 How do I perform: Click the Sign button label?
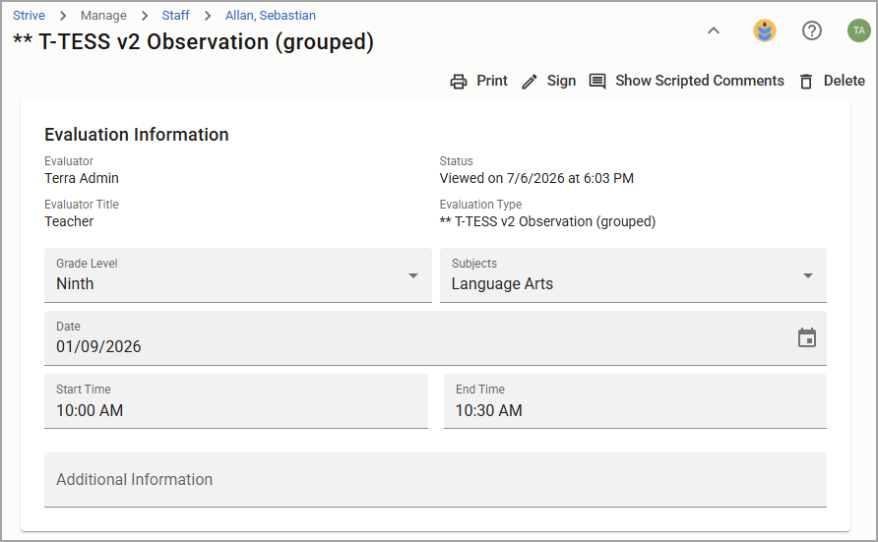(561, 81)
